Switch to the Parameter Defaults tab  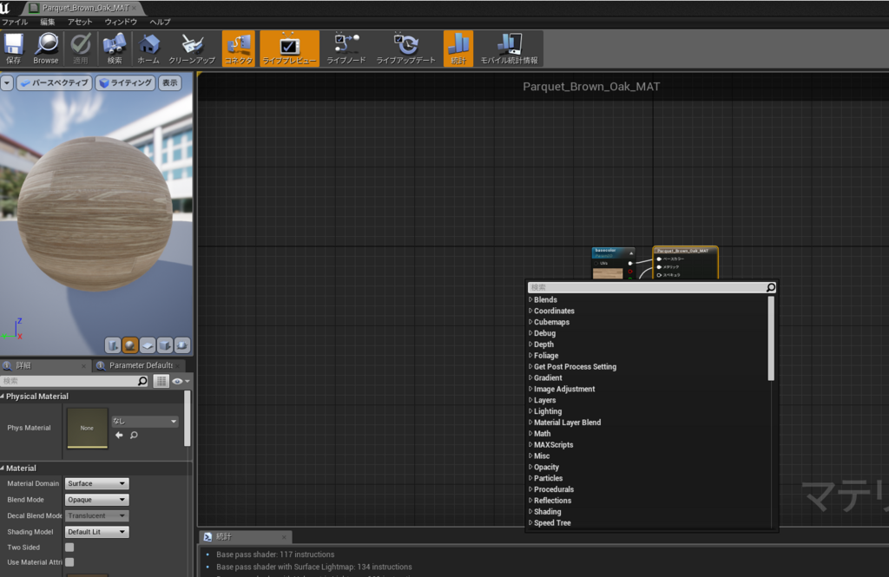[140, 365]
